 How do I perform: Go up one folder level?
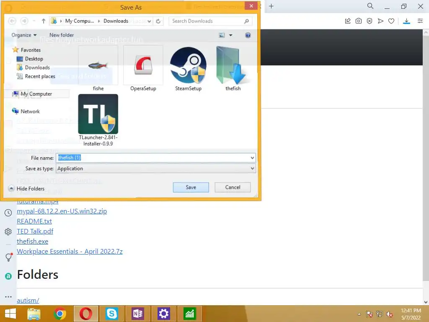[43, 21]
